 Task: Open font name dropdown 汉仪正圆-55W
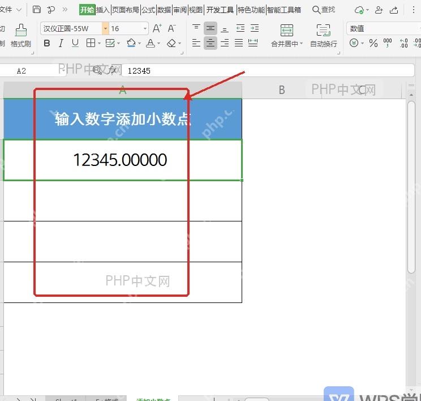(105, 28)
